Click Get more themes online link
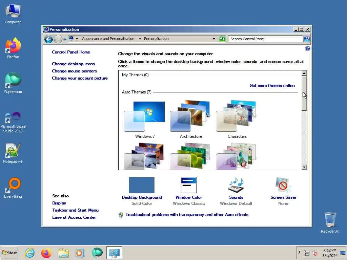Image resolution: width=347 pixels, height=260 pixels. 272,86
